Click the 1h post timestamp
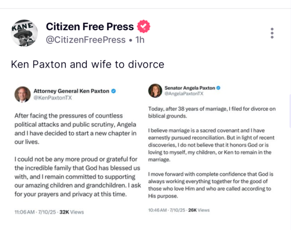 (140, 40)
